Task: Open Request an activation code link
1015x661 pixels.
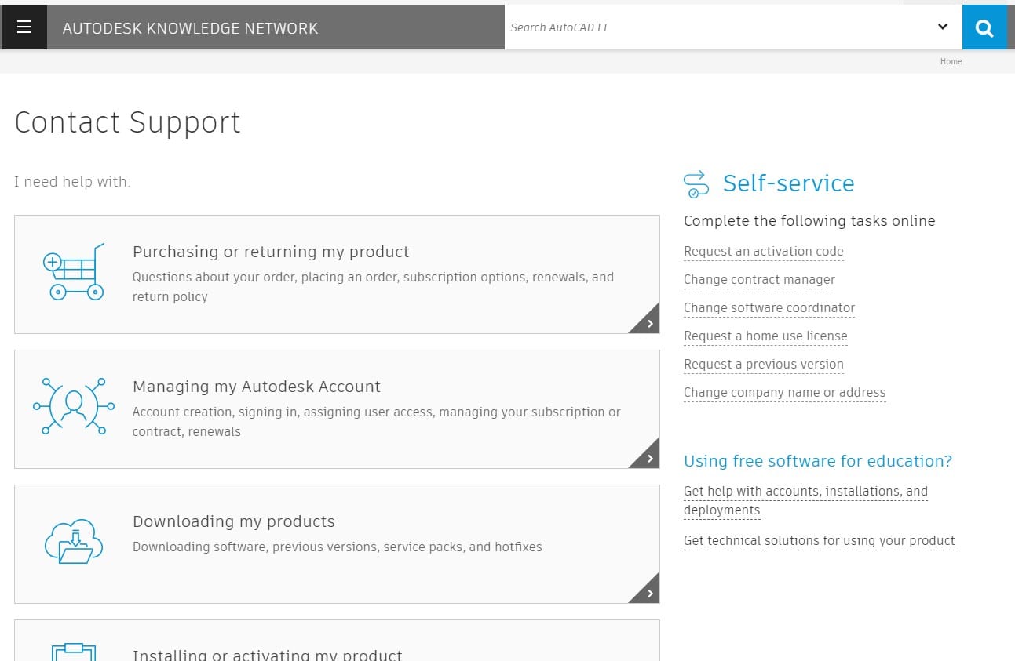Action: click(764, 252)
